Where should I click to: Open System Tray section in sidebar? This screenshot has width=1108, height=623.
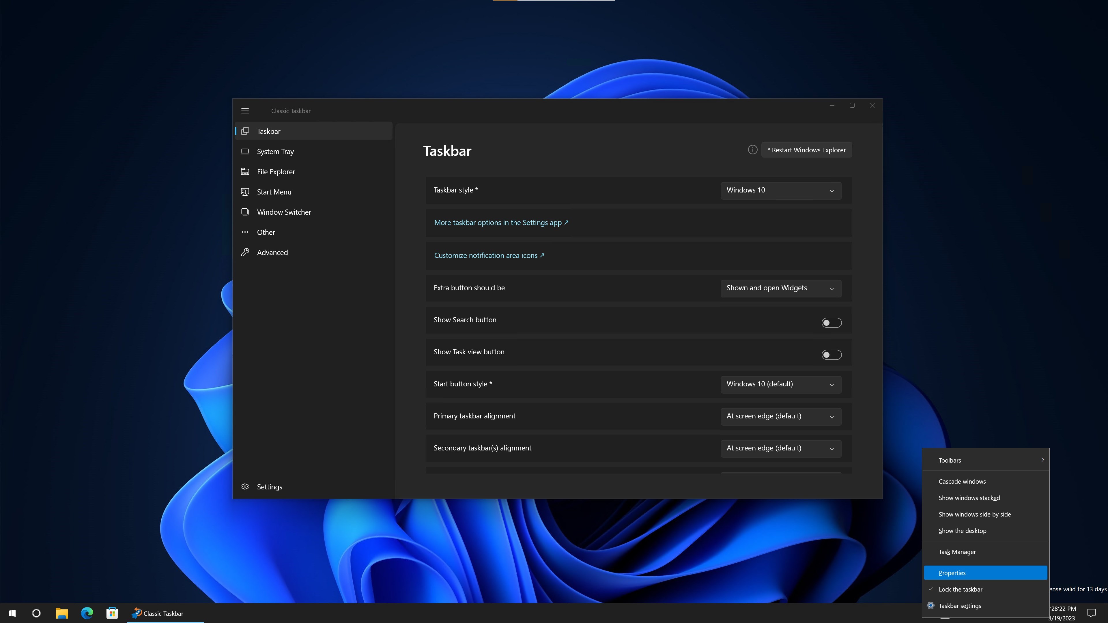pyautogui.click(x=275, y=151)
